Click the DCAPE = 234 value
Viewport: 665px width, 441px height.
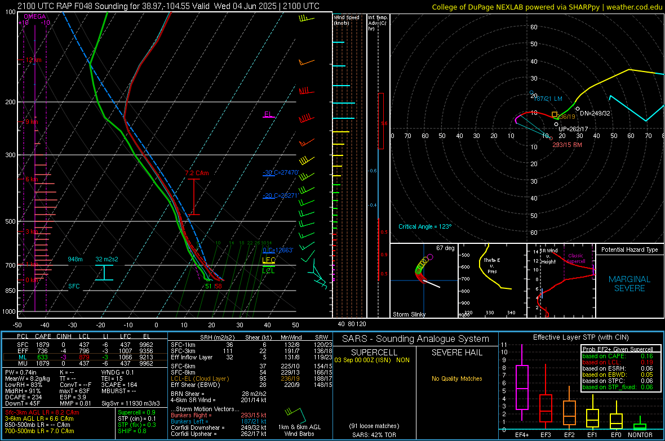23,397
